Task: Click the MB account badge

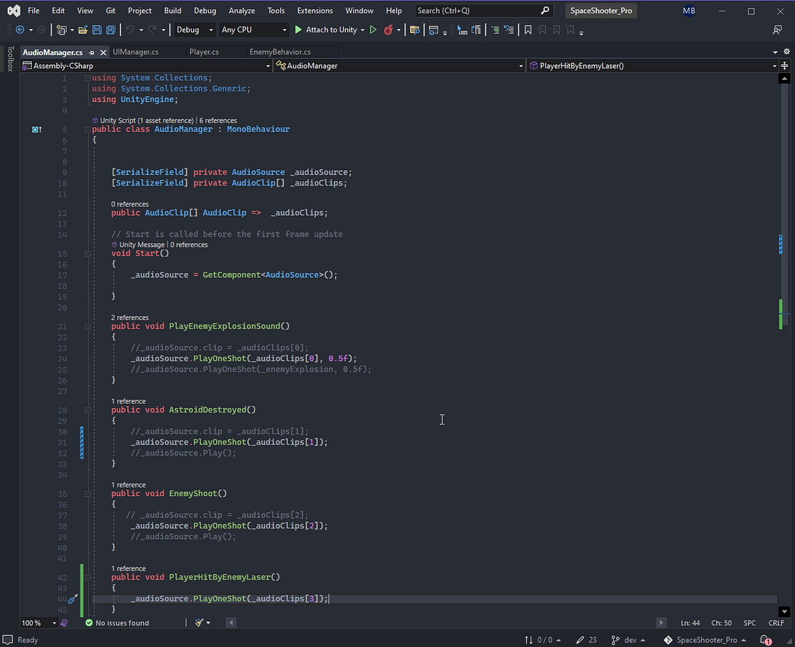Action: (x=689, y=11)
